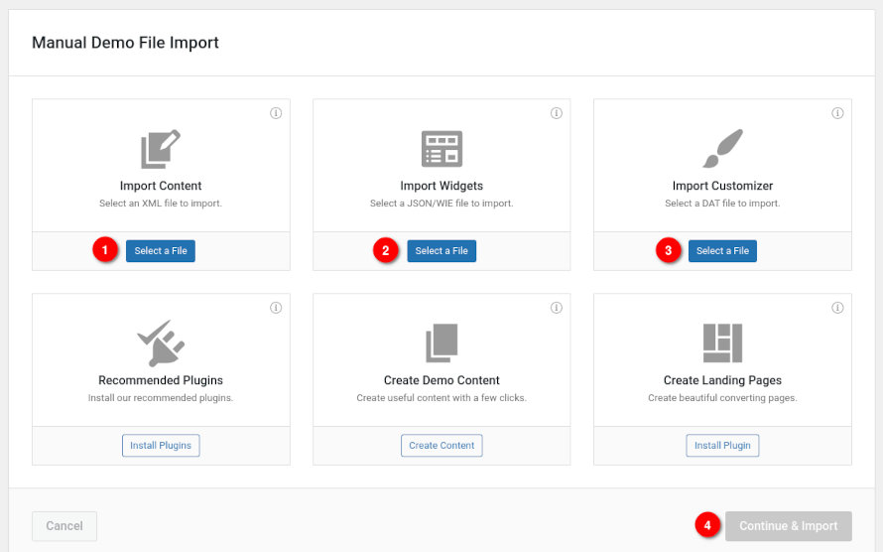Select a File for Import Content

[x=161, y=250]
